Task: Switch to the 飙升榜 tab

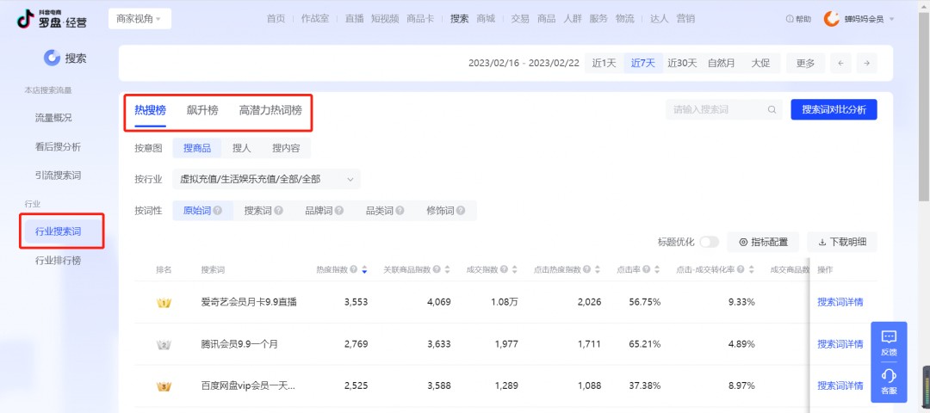Action: [202, 109]
